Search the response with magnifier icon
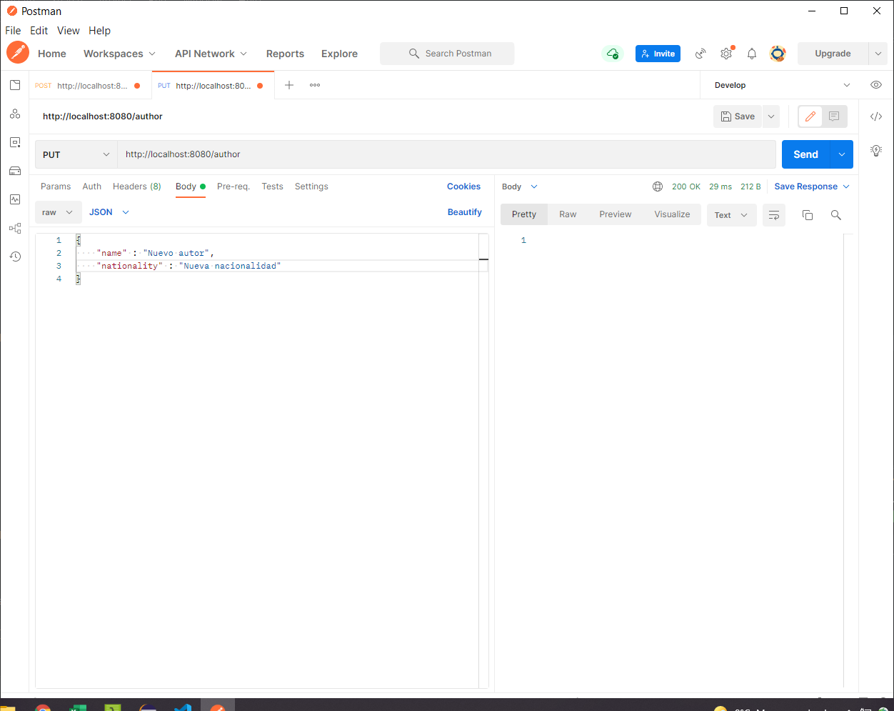This screenshot has width=894, height=711. [836, 215]
